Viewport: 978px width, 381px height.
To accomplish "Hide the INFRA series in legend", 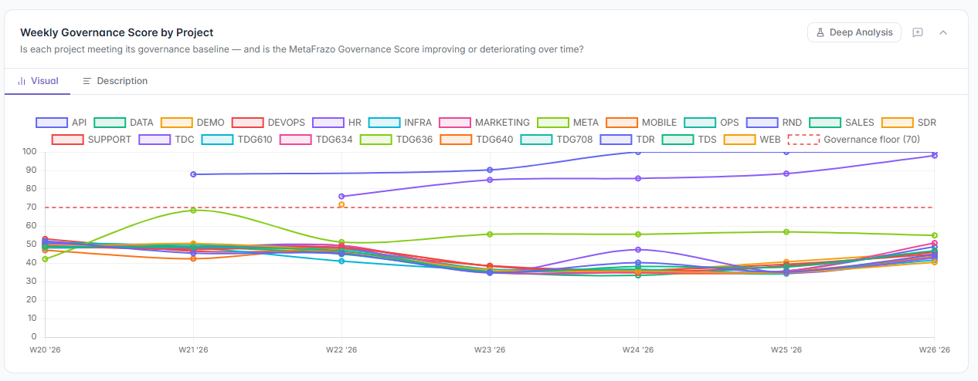I will click(x=400, y=123).
